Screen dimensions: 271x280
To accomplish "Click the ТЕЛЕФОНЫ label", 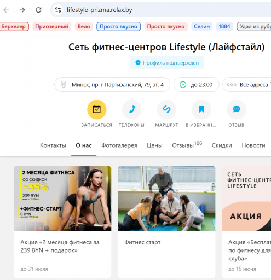I will [131, 125].
